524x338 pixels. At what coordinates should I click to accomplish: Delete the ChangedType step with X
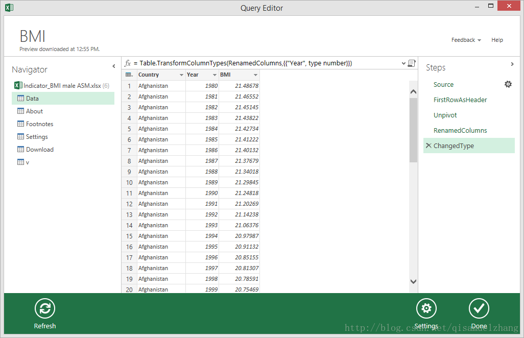tap(428, 146)
